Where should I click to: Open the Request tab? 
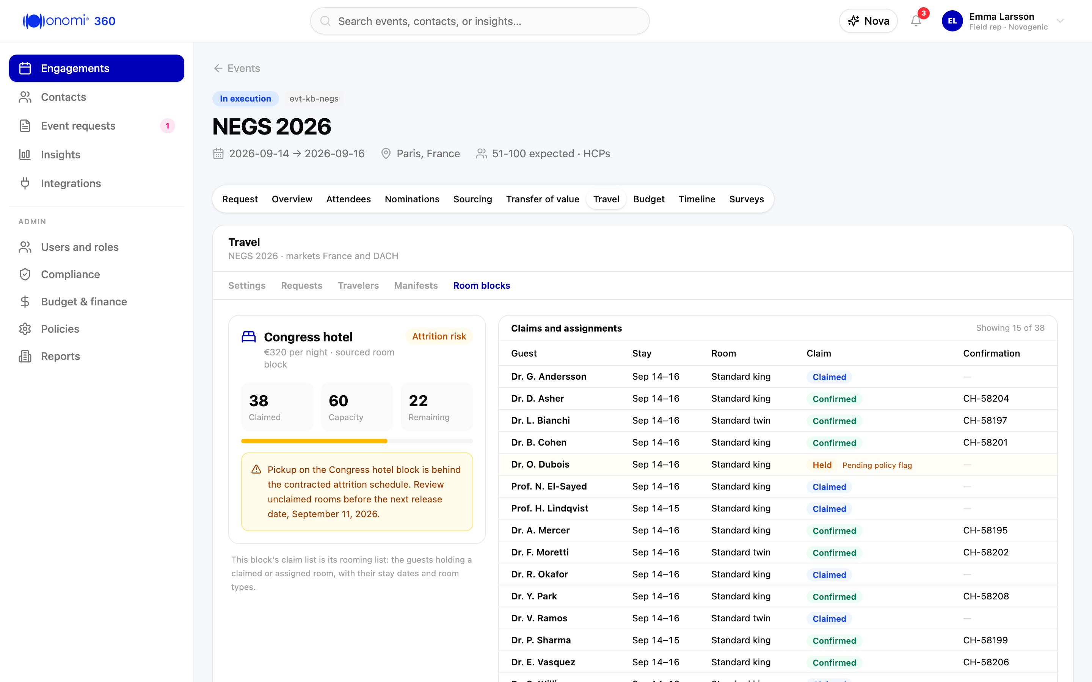click(240, 199)
